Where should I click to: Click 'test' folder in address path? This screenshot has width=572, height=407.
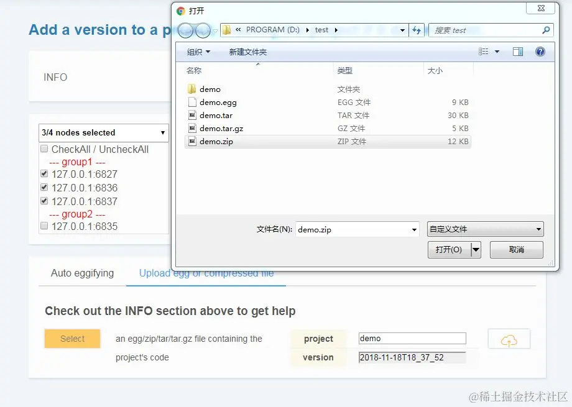[x=322, y=30]
